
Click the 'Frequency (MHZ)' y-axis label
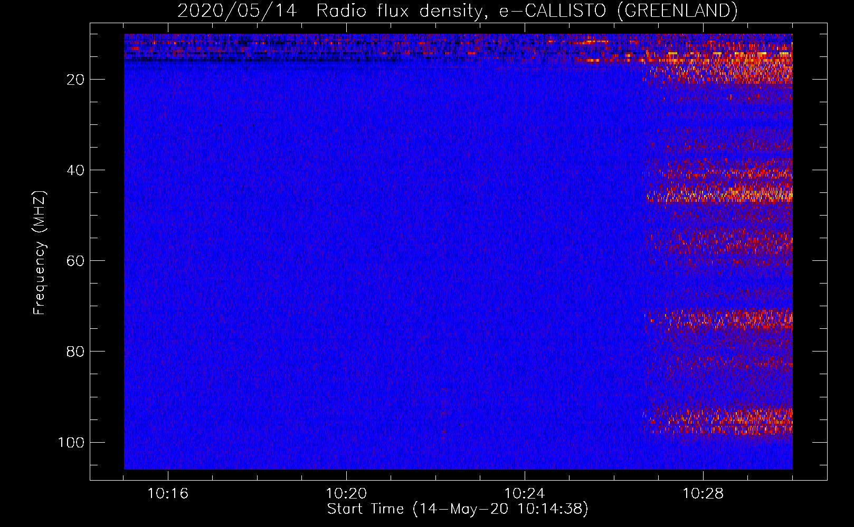tap(40, 252)
